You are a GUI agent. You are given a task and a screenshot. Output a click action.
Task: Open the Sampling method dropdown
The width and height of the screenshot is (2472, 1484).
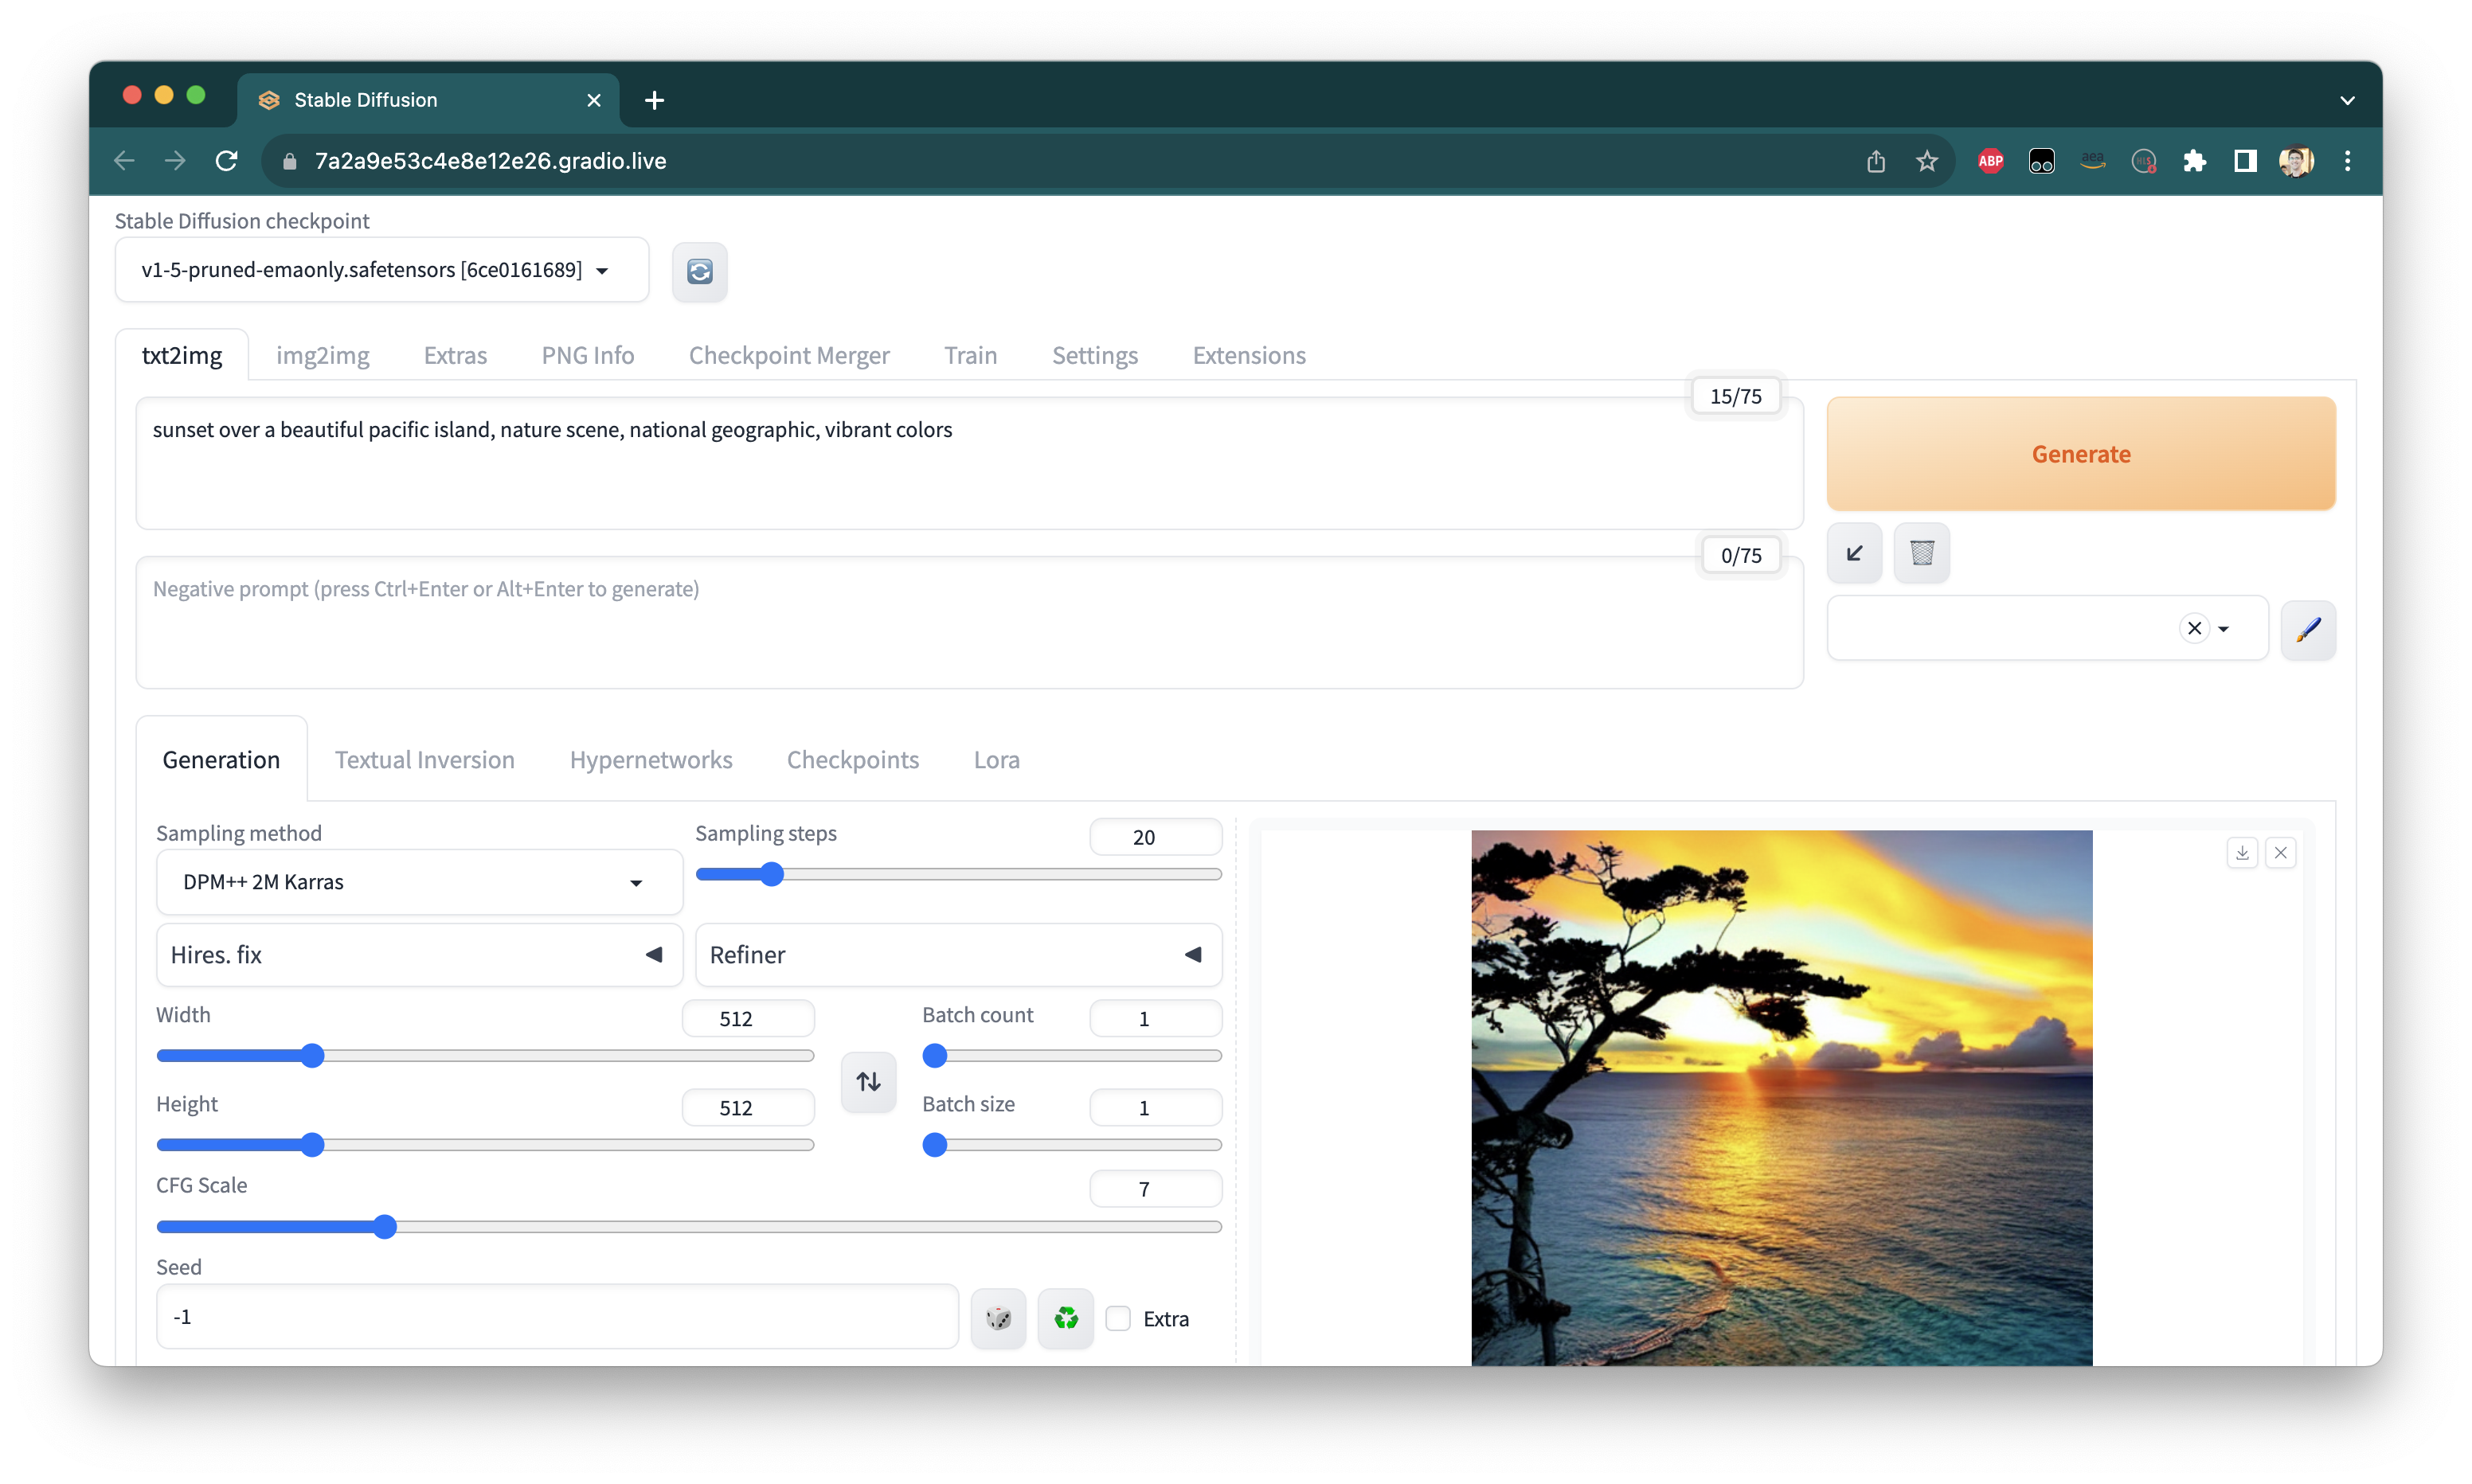[x=419, y=882]
